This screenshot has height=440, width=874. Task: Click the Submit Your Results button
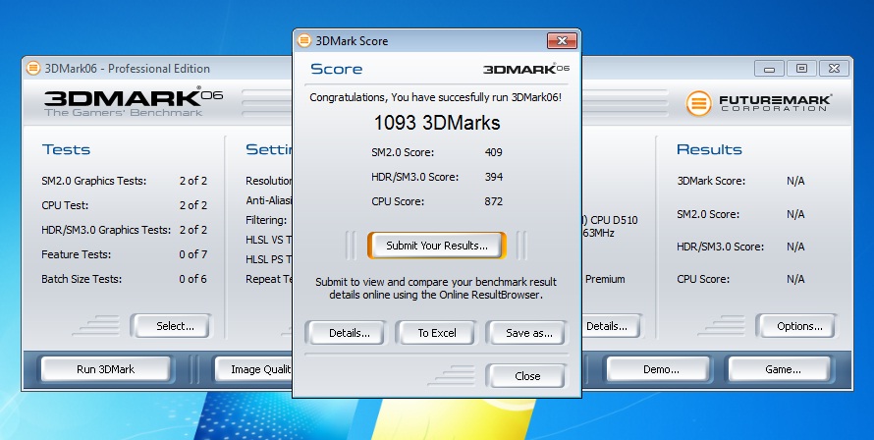[436, 246]
